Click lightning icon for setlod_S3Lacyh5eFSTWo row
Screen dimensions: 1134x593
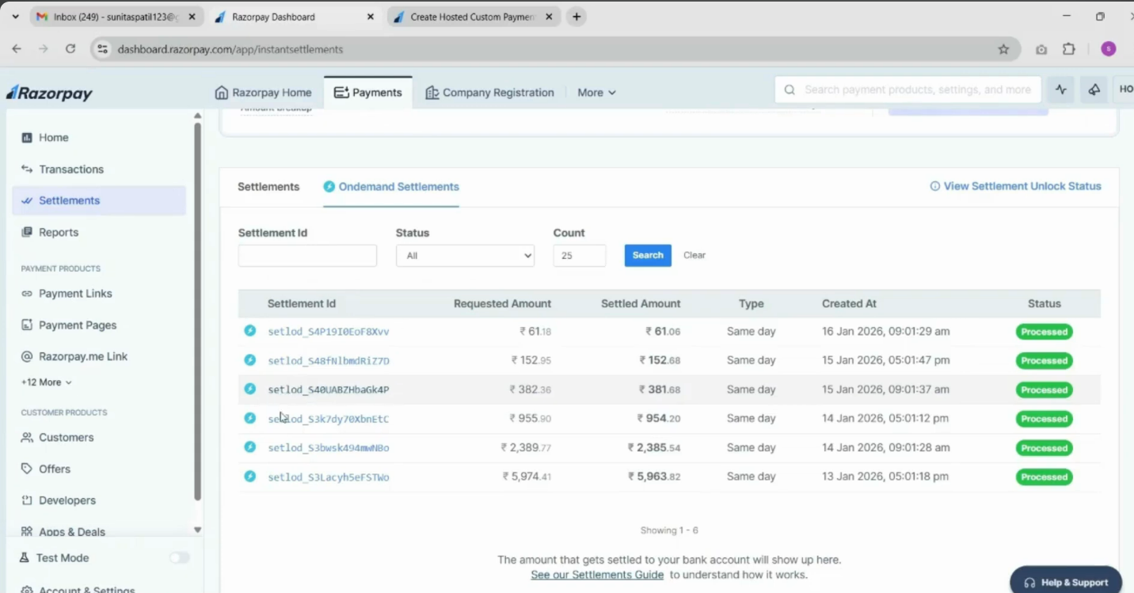pos(250,477)
